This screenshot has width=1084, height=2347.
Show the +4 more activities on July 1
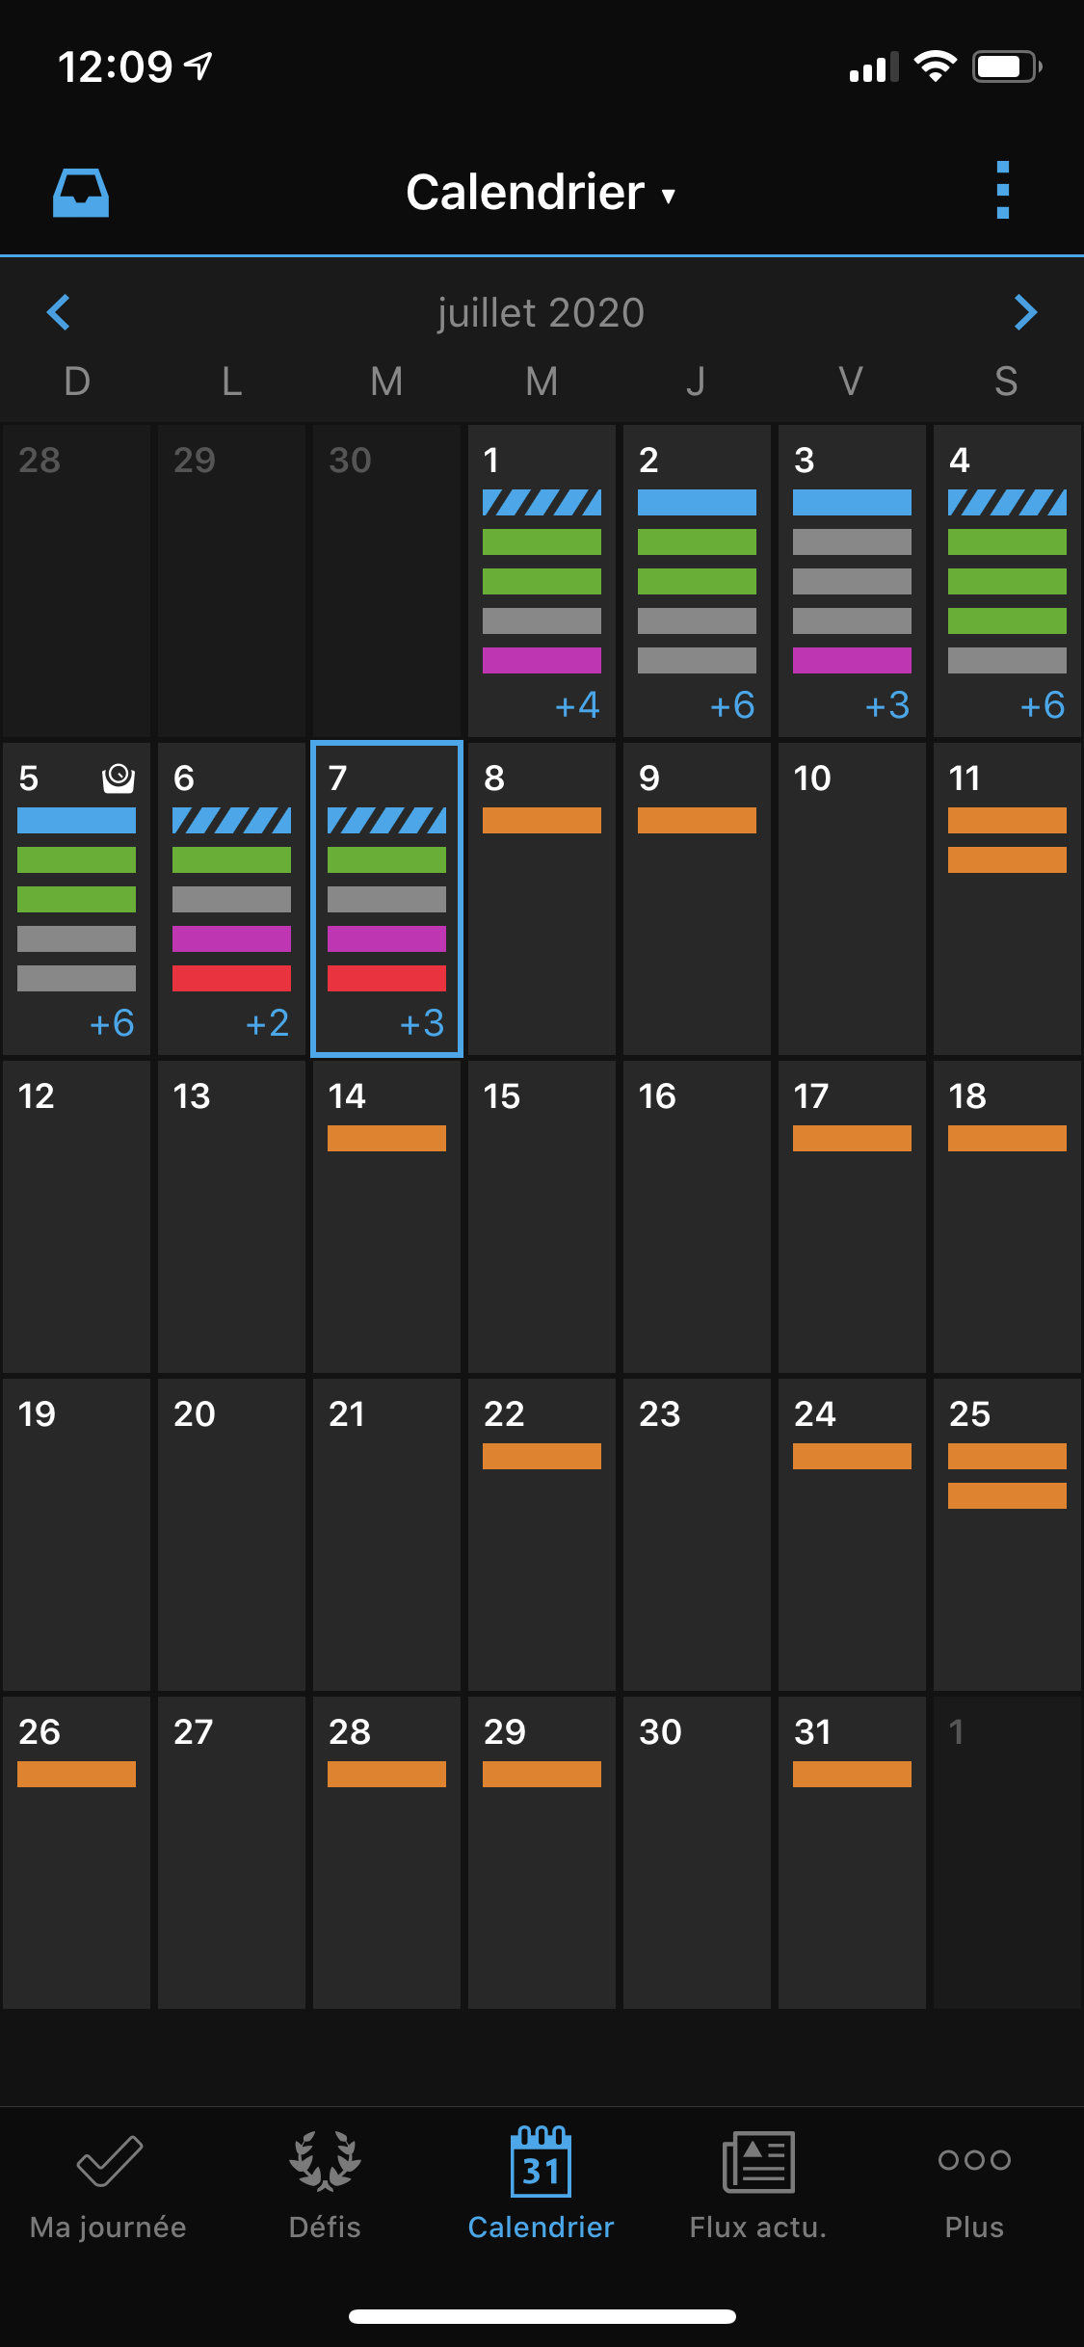[x=577, y=705]
